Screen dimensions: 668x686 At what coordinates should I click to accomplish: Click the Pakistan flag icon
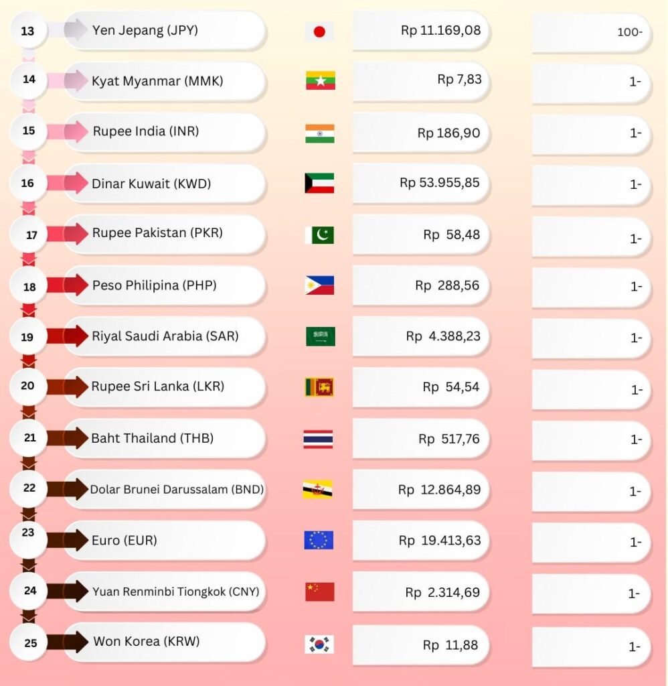pos(319,234)
